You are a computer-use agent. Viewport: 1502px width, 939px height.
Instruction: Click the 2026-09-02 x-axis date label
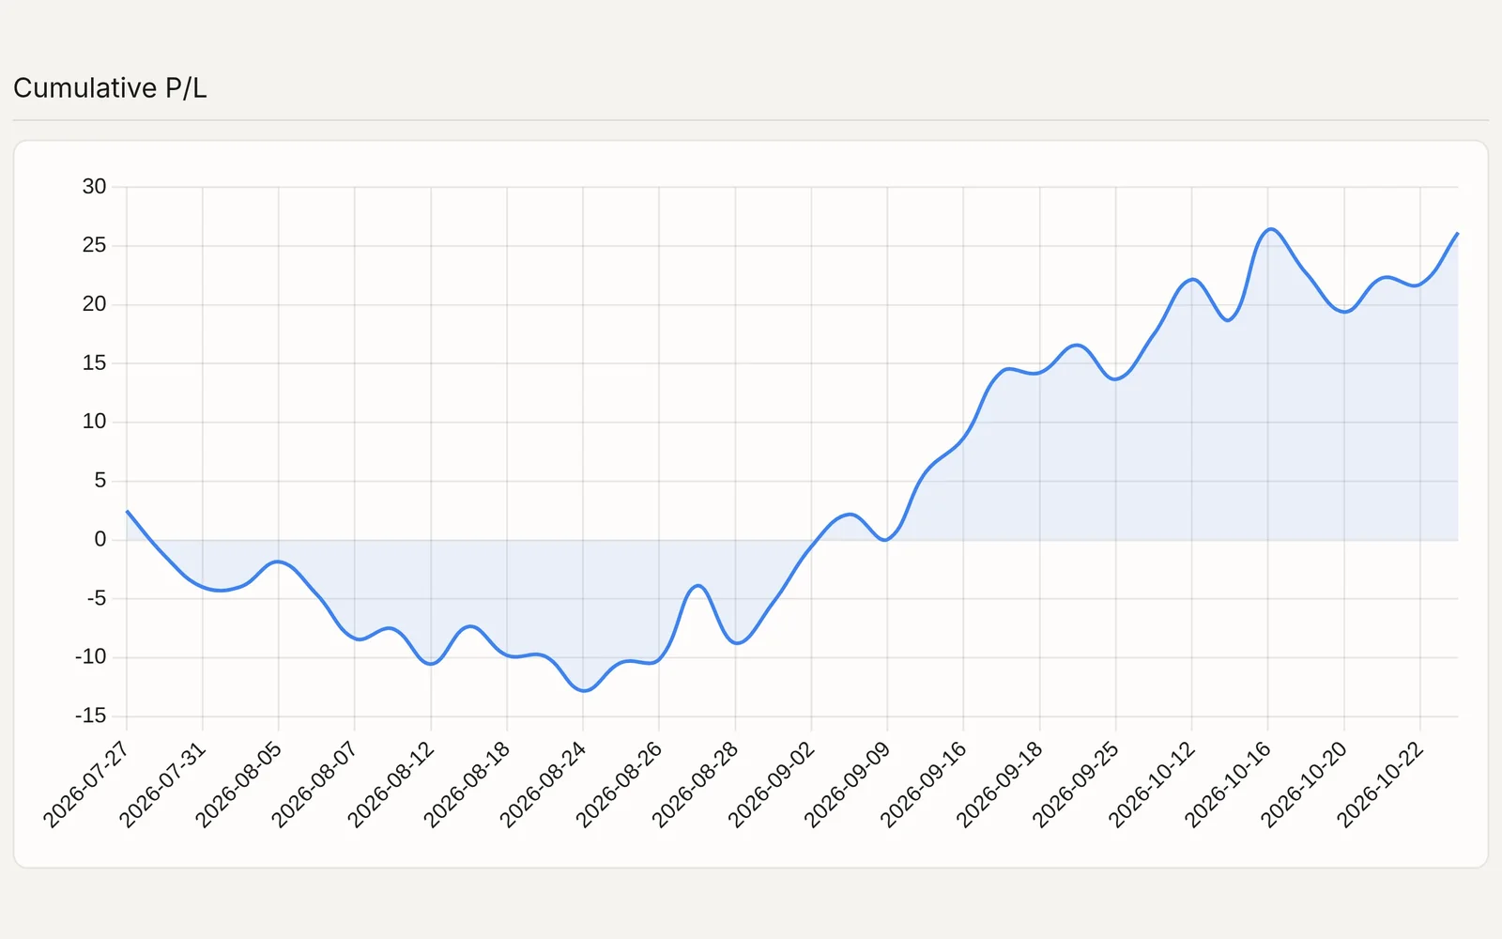coord(771,785)
